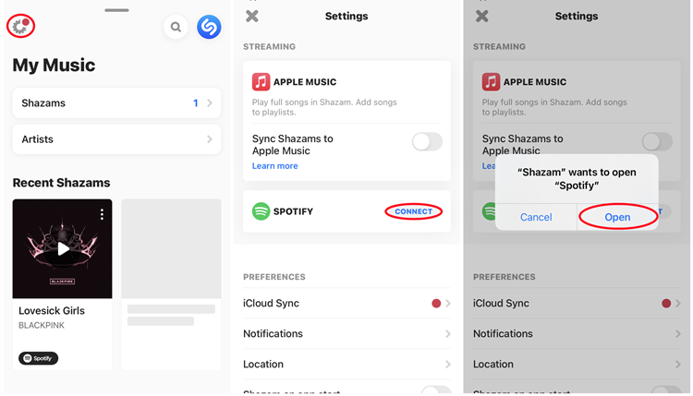Close the middle Settings screen
Viewport: 693px width, 396px height.
coord(252,17)
